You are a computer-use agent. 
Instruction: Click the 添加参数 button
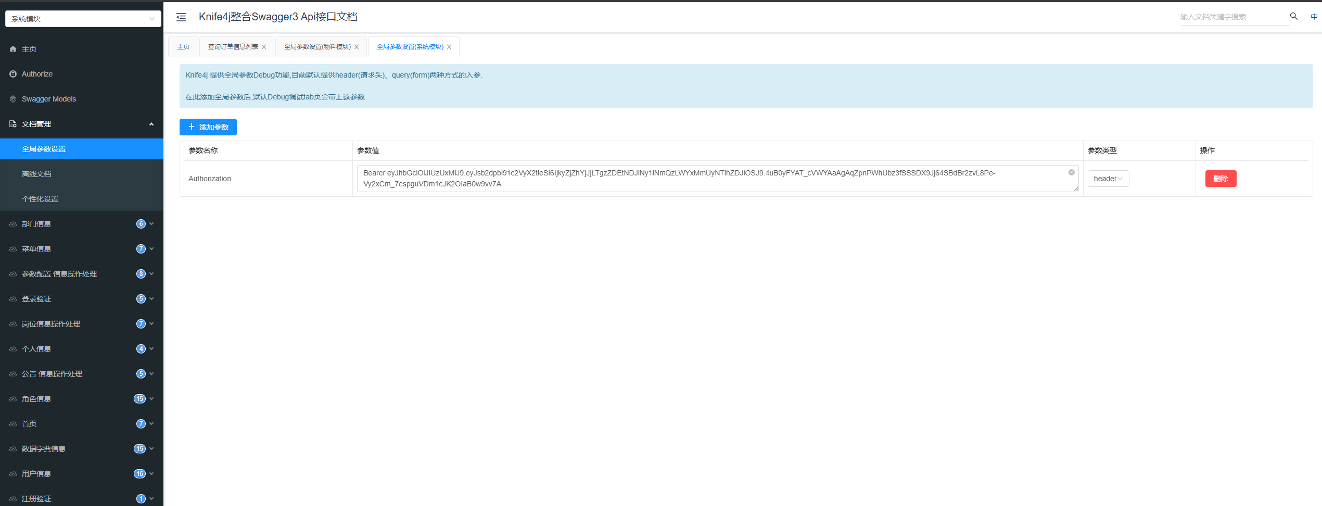click(208, 126)
